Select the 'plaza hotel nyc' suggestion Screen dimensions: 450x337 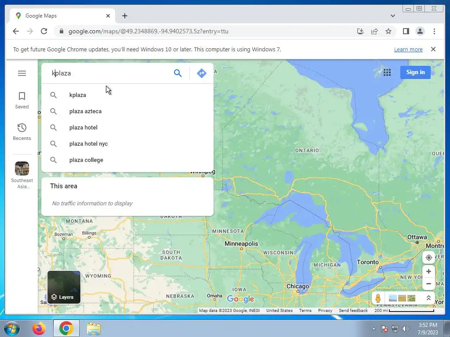(127, 143)
